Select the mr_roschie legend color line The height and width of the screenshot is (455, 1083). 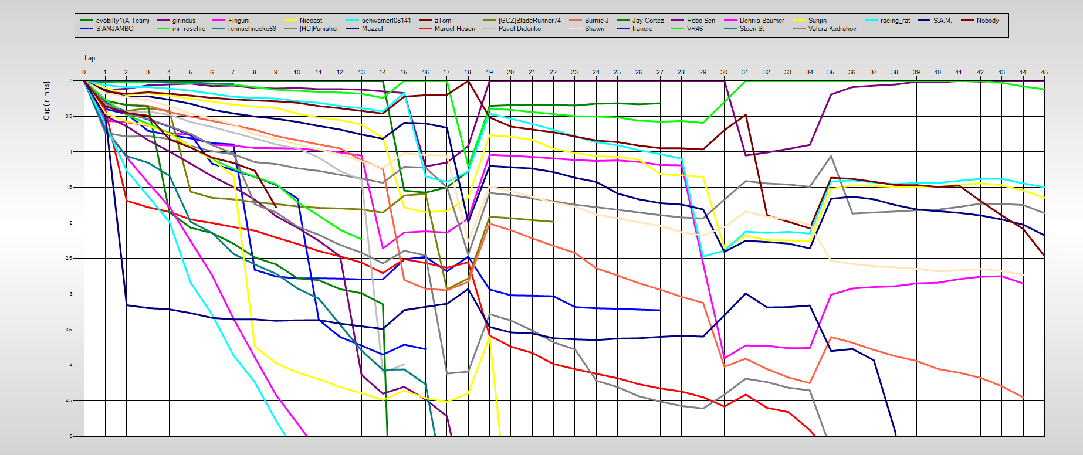pos(163,29)
